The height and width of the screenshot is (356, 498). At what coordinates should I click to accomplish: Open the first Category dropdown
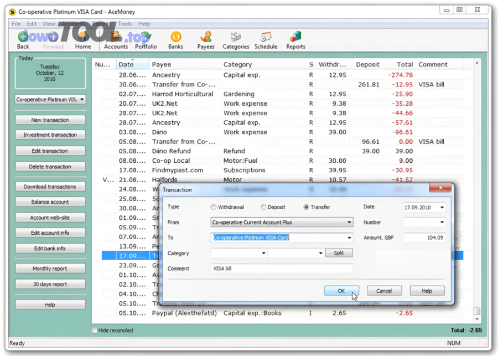[263, 253]
